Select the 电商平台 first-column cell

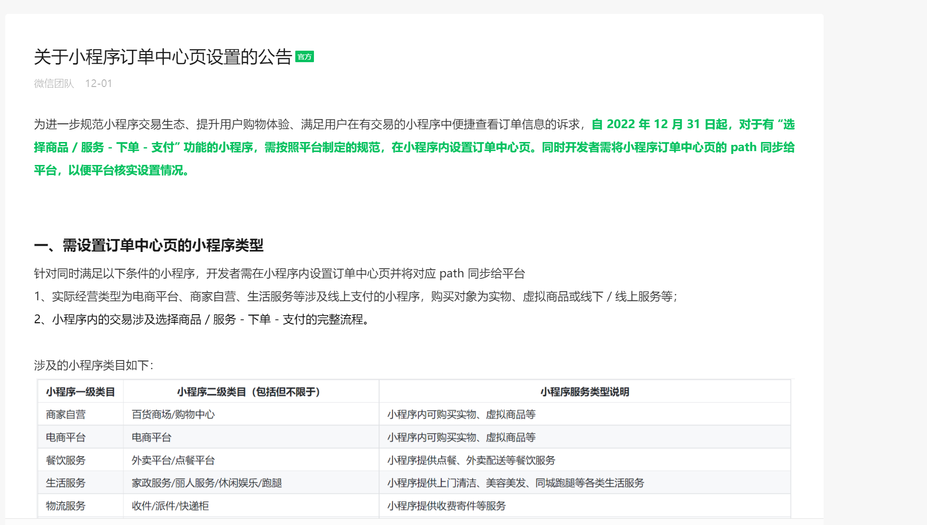[x=66, y=437]
